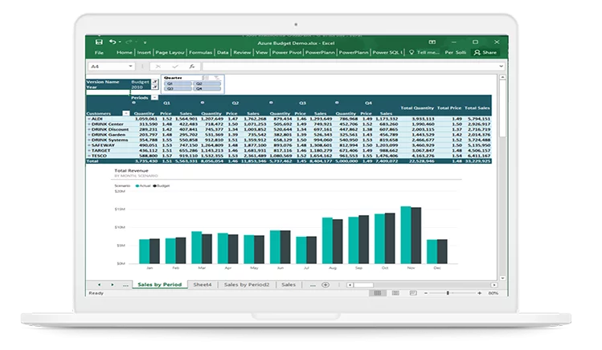Click the Total Sales column header
This screenshot has height=350, width=602.
(477, 108)
